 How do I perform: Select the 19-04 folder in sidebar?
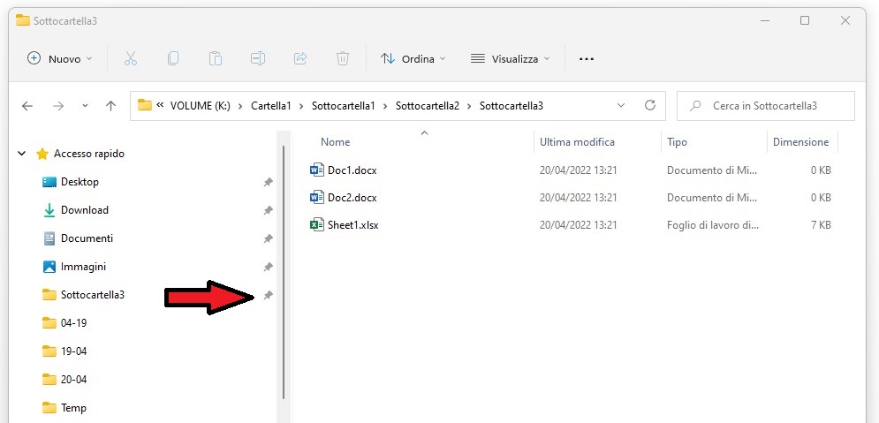click(73, 351)
